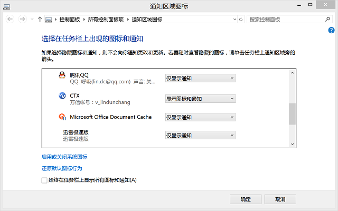Select the CTX entry name

pyautogui.click(x=74, y=95)
